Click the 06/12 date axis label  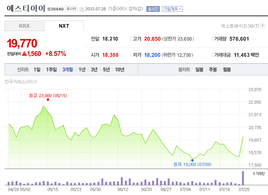pos(123,189)
